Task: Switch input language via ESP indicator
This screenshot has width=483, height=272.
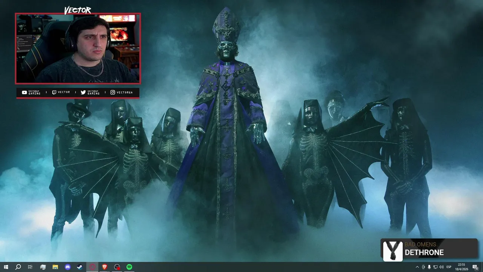Action: point(449,267)
